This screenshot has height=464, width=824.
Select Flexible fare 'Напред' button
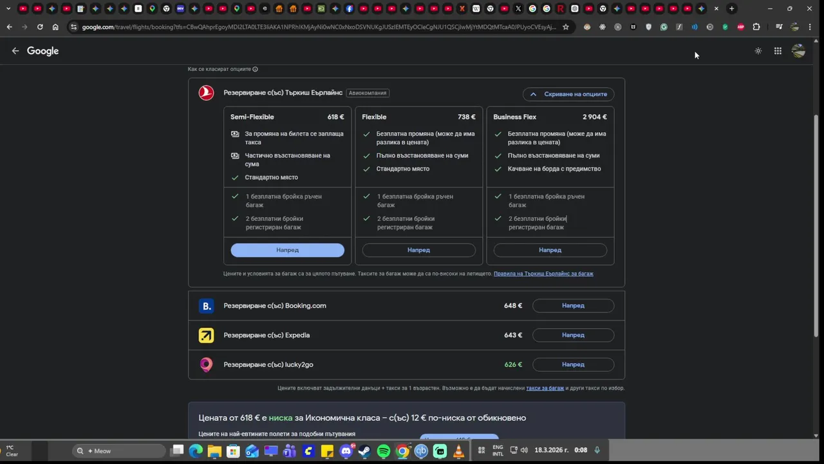418,250
